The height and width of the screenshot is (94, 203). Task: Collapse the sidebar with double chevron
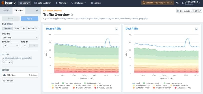37,10
